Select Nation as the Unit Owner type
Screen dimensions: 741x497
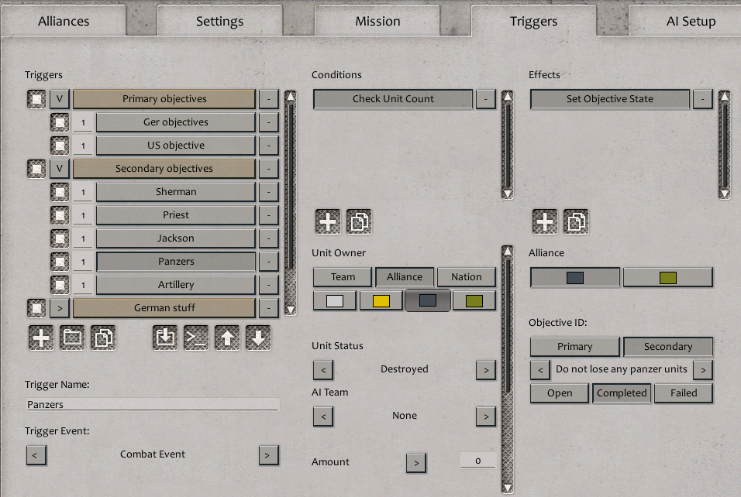(466, 277)
